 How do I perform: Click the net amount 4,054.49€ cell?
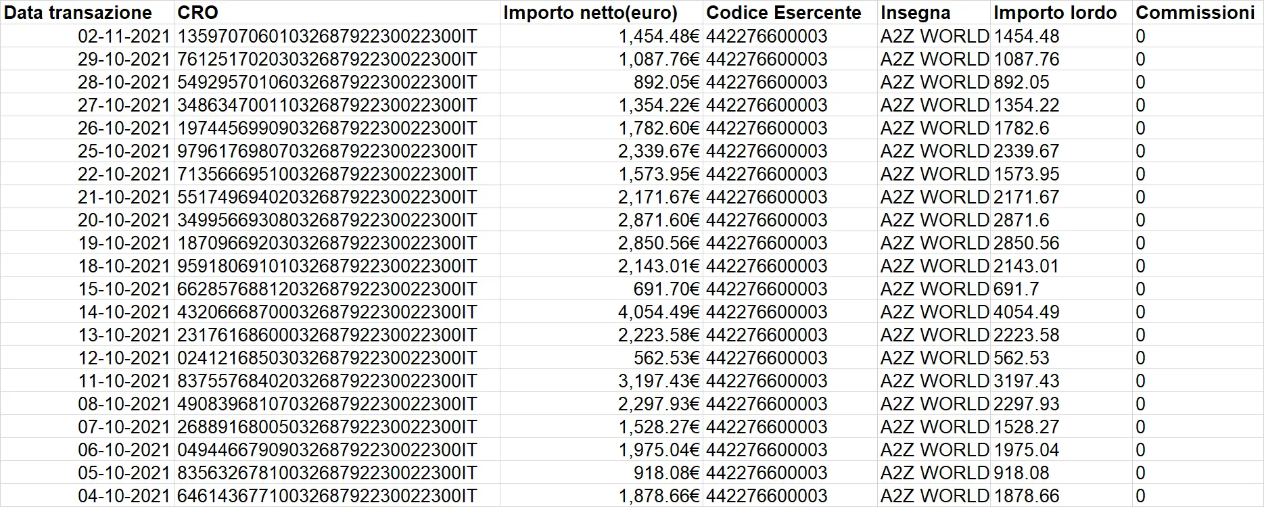658,312
